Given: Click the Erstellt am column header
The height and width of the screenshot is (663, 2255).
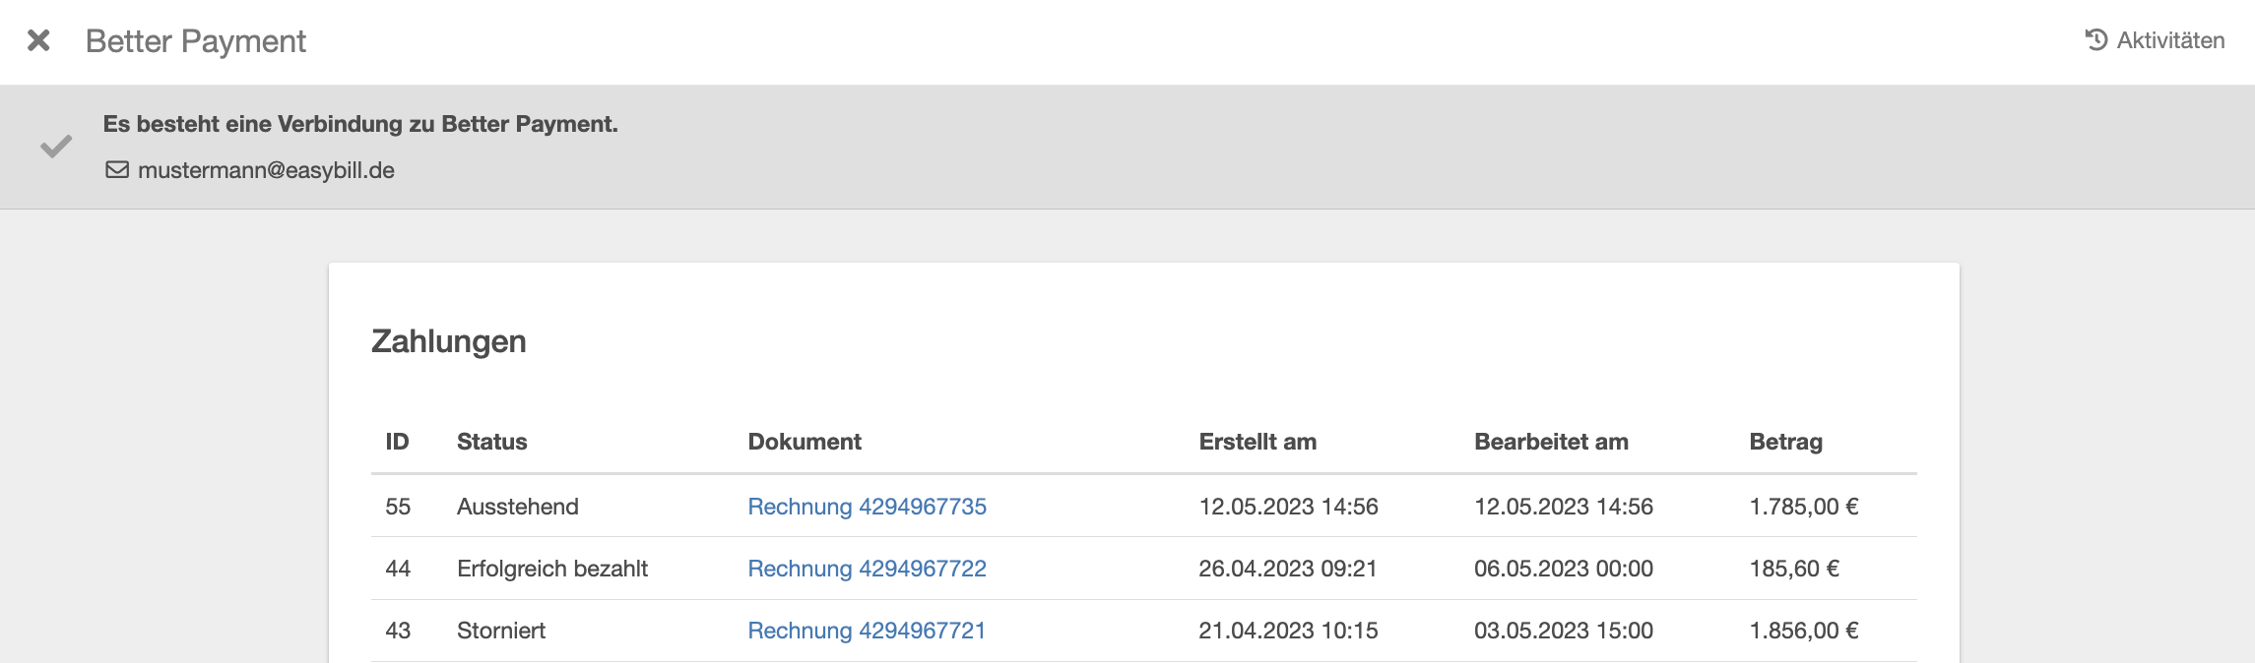Looking at the screenshot, I should 1257,442.
